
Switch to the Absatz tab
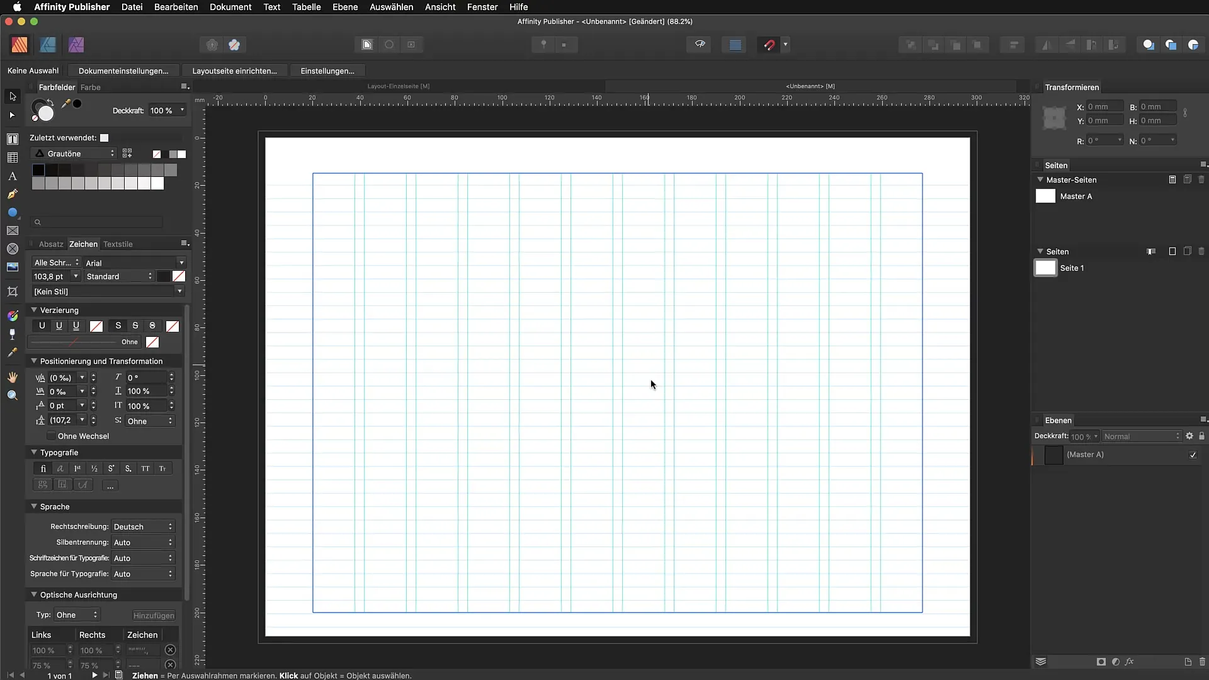pyautogui.click(x=51, y=244)
